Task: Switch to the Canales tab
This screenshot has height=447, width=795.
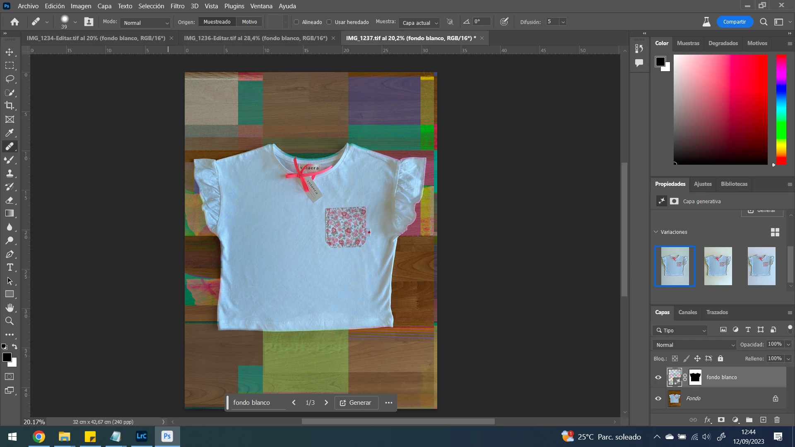Action: pos(687,312)
